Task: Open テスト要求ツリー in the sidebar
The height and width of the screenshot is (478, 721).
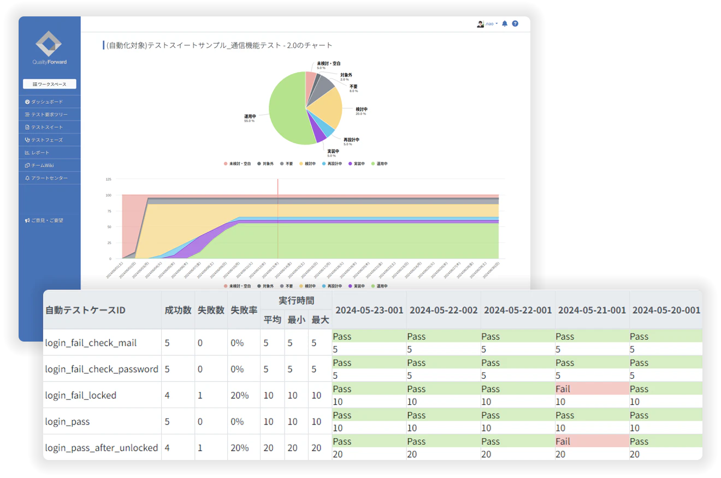Action: 49,115
